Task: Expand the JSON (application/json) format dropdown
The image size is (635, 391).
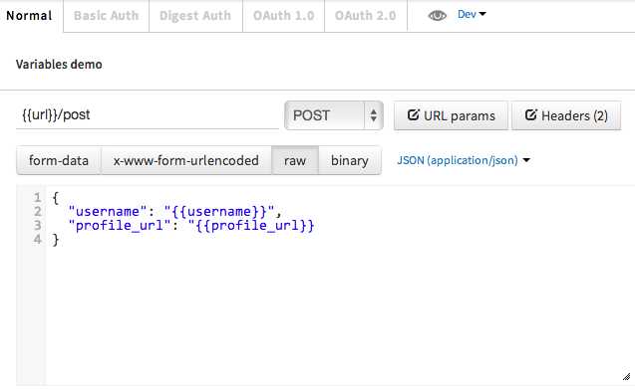Action: click(464, 160)
